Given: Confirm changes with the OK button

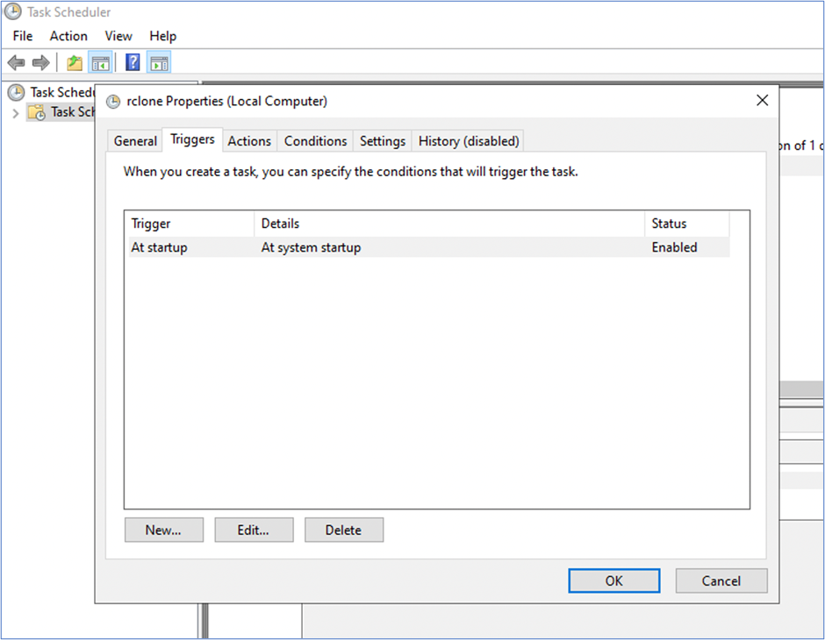Looking at the screenshot, I should click(613, 580).
